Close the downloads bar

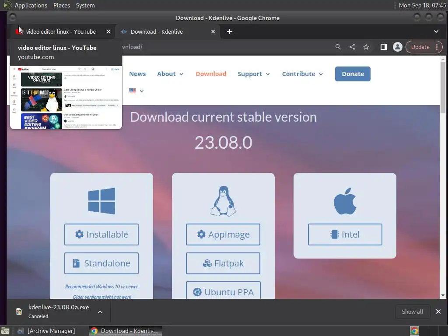pyautogui.click(x=438, y=311)
